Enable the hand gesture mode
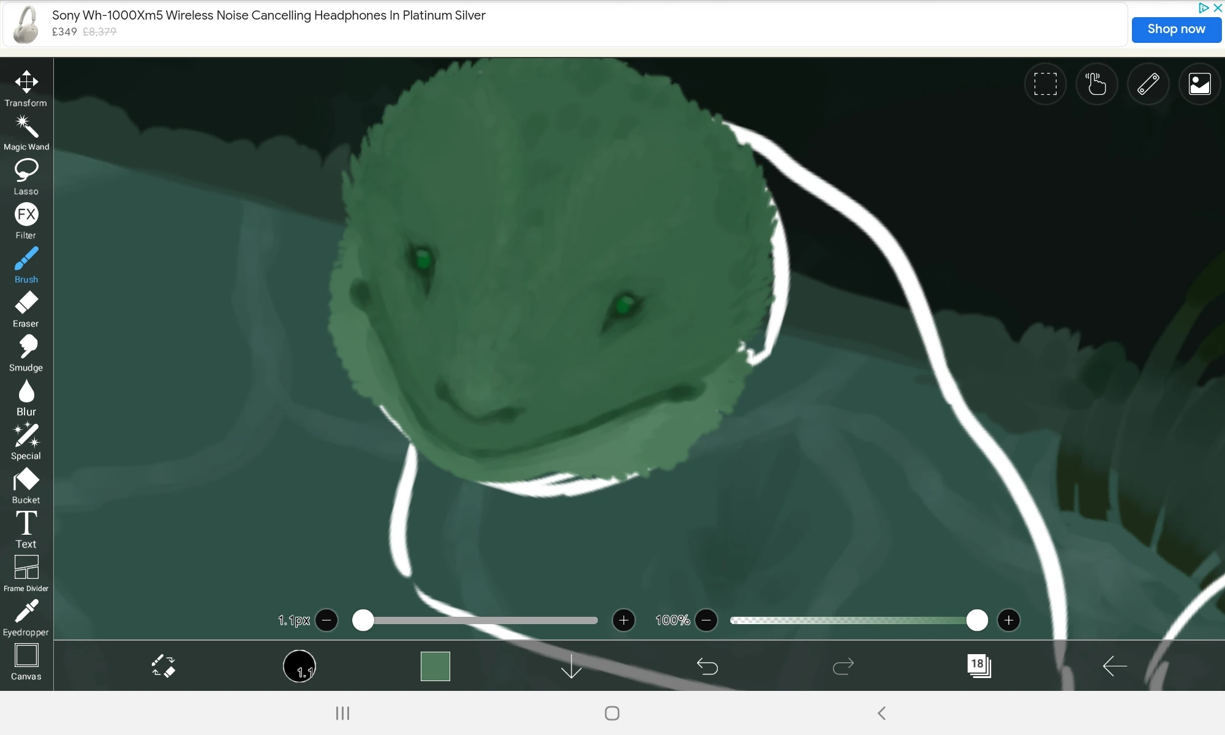Image resolution: width=1225 pixels, height=735 pixels. point(1096,84)
